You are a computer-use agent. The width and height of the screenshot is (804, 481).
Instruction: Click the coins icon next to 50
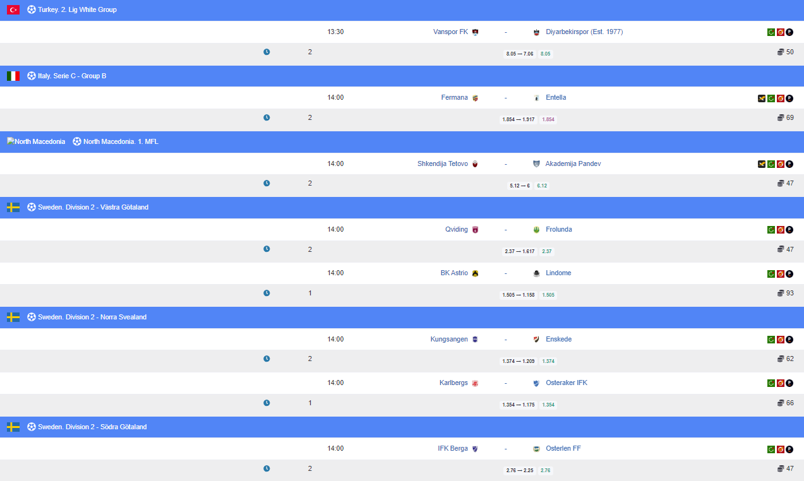[x=781, y=52]
